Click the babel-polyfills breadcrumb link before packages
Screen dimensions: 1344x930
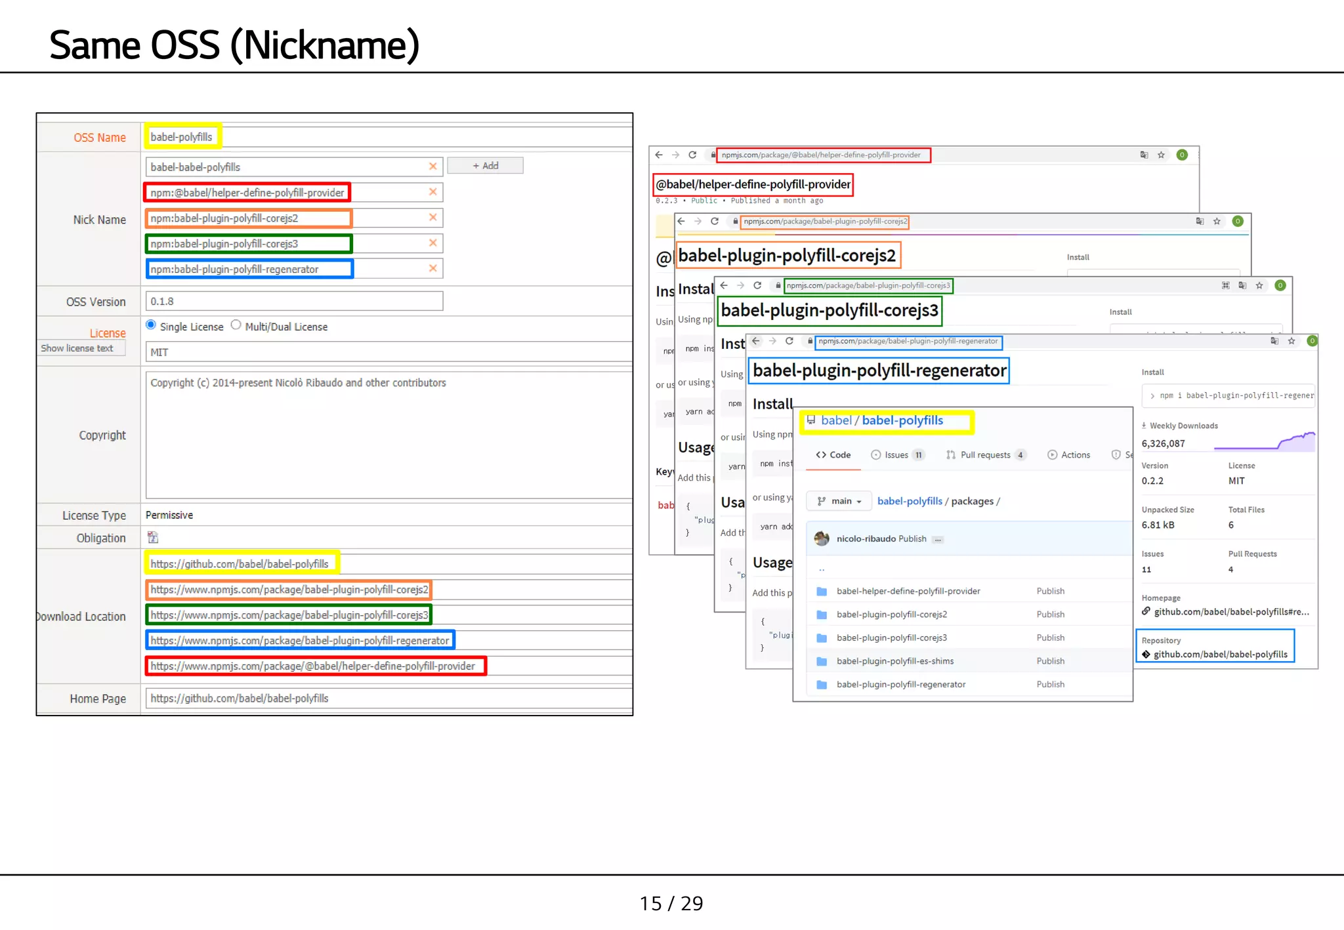pyautogui.click(x=910, y=501)
